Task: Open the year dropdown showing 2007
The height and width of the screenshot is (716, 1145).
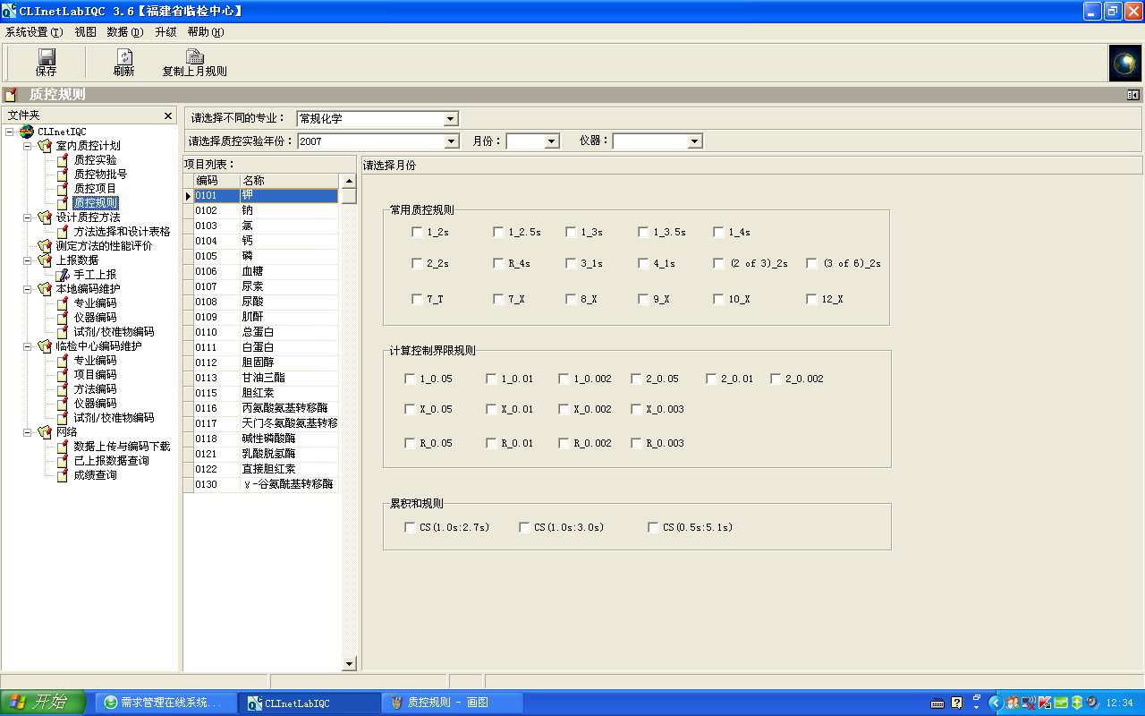Action: (x=452, y=141)
